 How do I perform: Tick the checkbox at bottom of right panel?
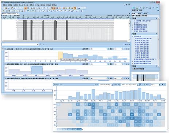point(133,69)
